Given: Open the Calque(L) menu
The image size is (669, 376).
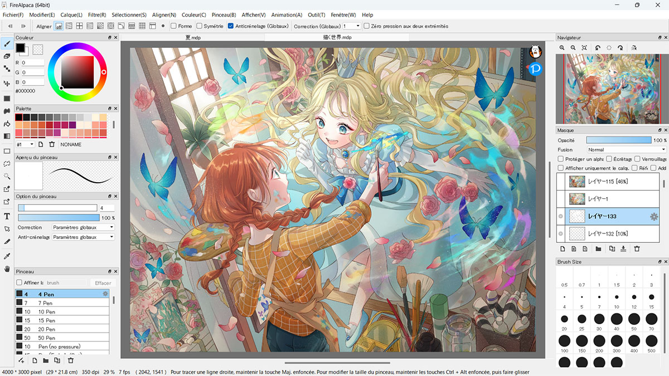Looking at the screenshot, I should click(71, 14).
